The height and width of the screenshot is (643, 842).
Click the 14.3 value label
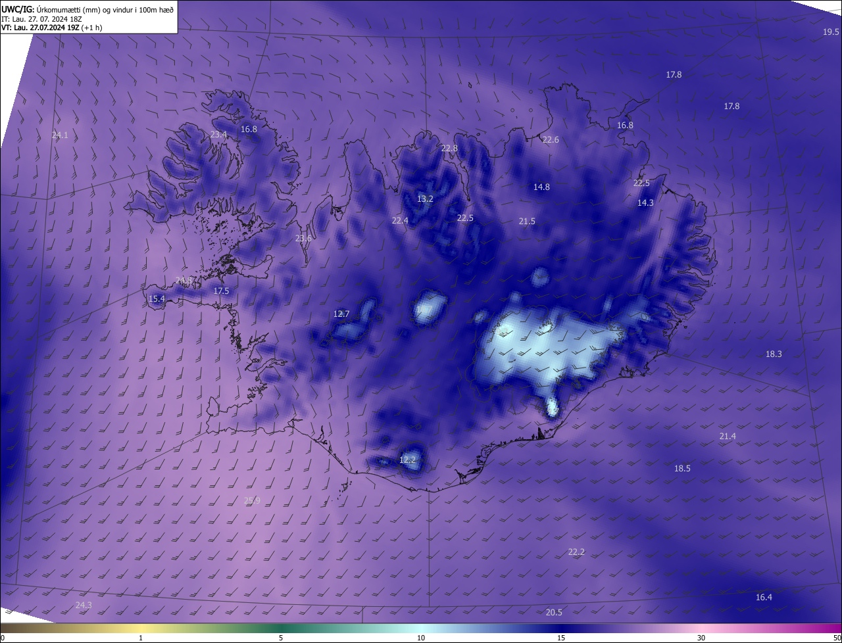coord(645,203)
